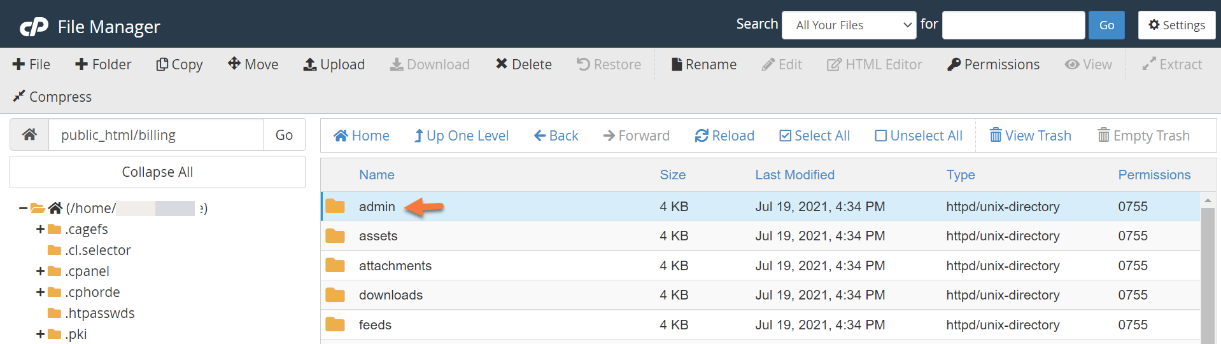Image resolution: width=1221 pixels, height=344 pixels.
Task: Click the Rename file icon
Action: pos(677,64)
